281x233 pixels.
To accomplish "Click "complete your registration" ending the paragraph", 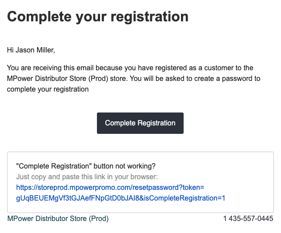I will [48, 89].
